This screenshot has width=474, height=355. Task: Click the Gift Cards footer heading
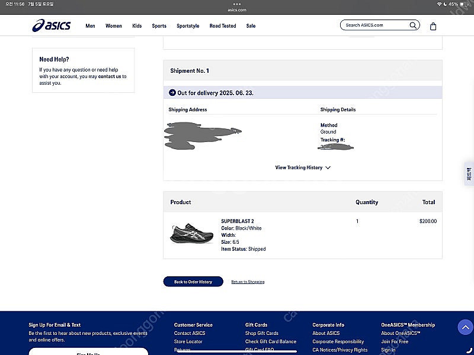point(257,325)
